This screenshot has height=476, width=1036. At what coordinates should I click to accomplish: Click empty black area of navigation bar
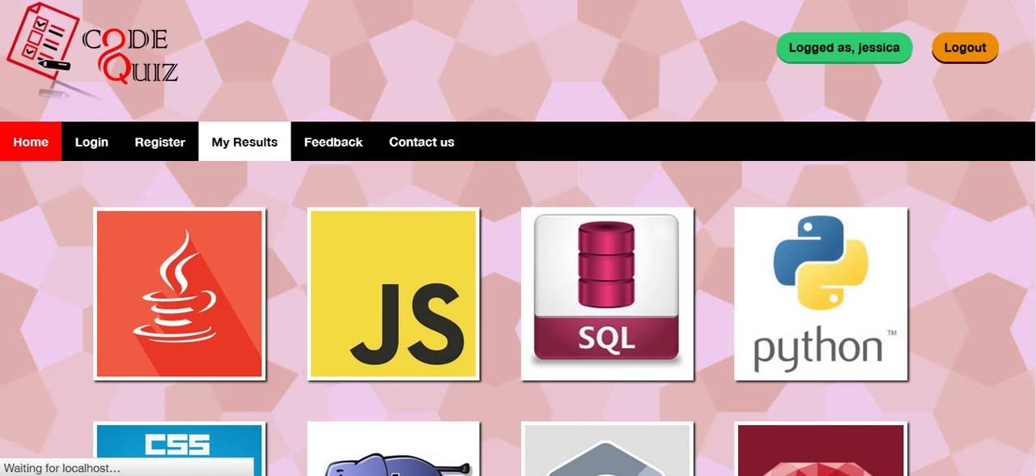(745, 142)
